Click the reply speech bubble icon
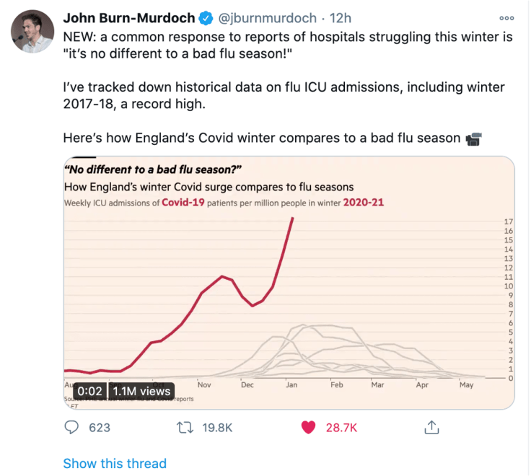 72,427
